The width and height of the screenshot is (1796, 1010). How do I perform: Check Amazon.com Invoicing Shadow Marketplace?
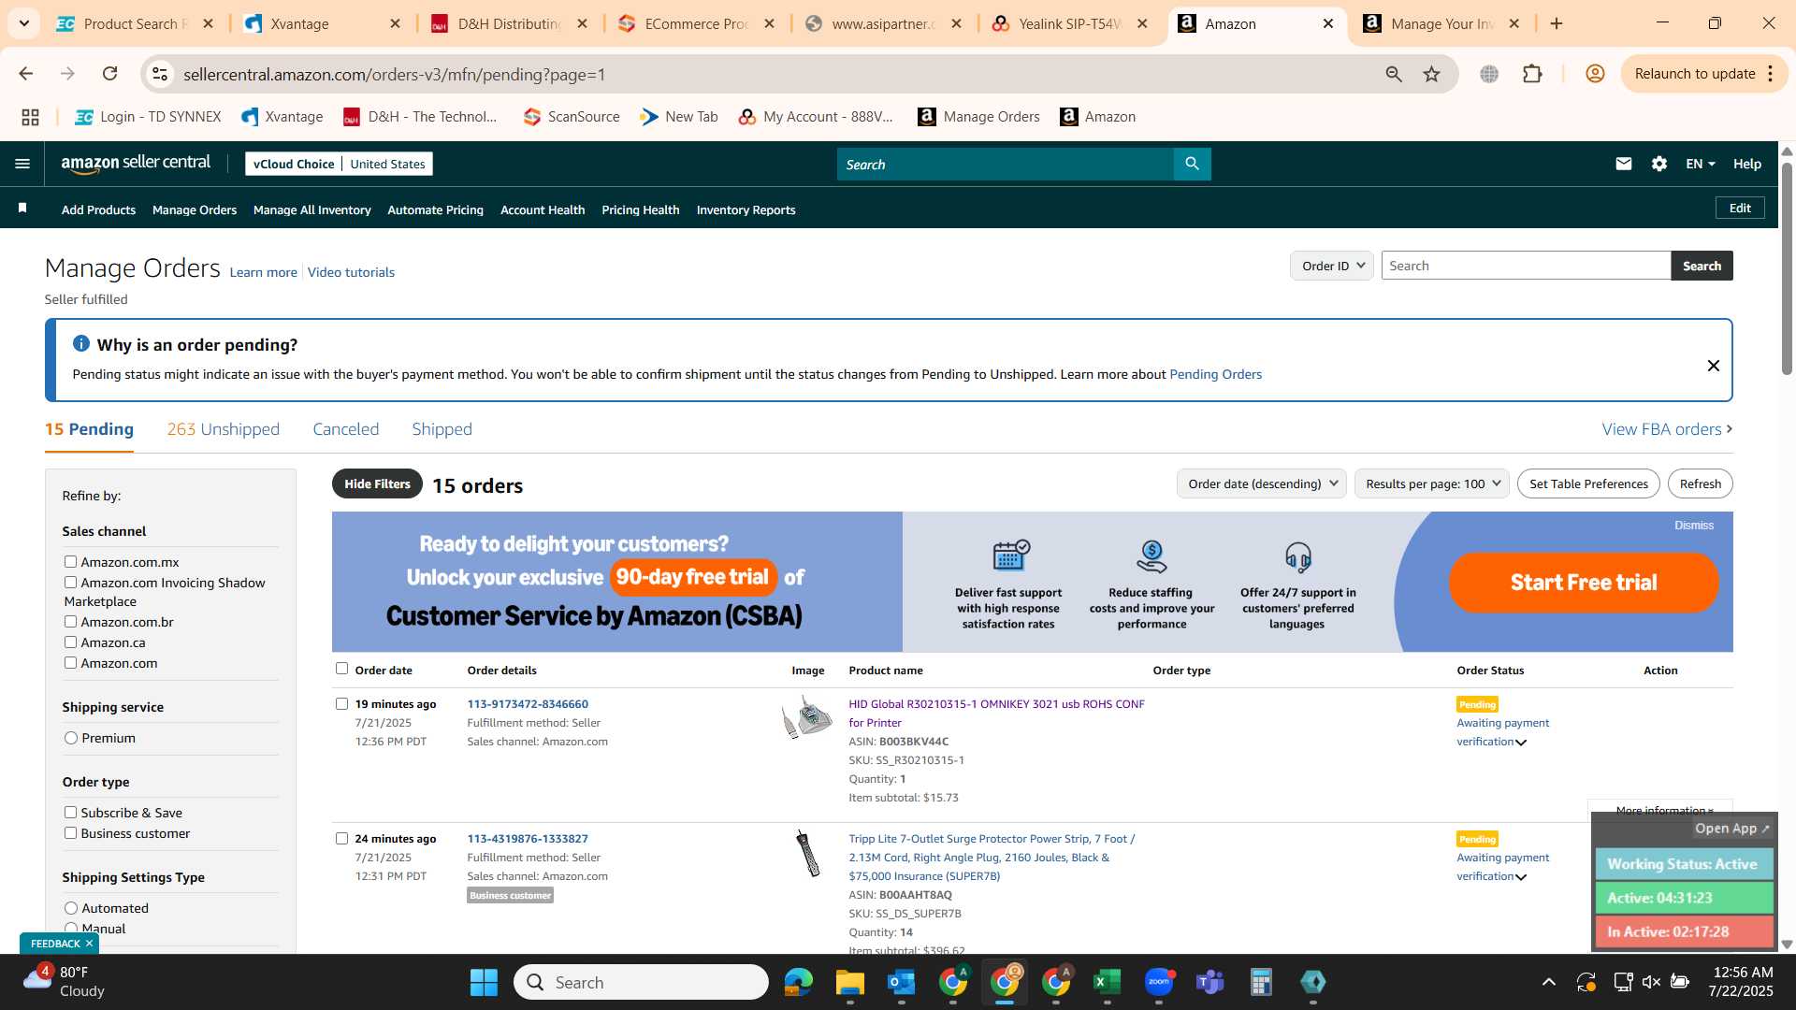click(70, 582)
